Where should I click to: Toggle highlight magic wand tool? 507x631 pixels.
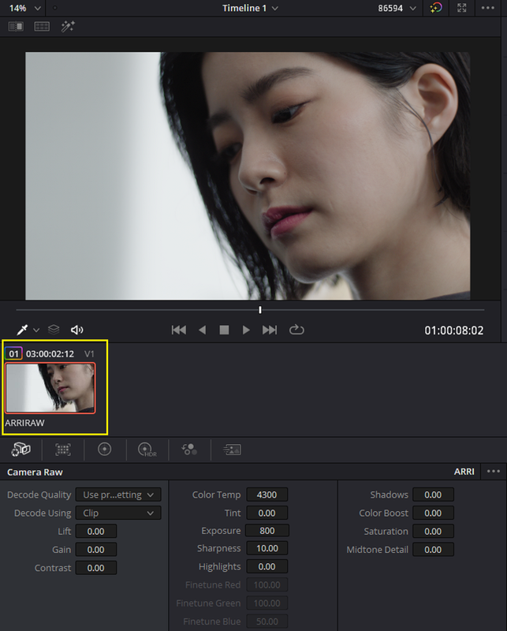coord(68,27)
